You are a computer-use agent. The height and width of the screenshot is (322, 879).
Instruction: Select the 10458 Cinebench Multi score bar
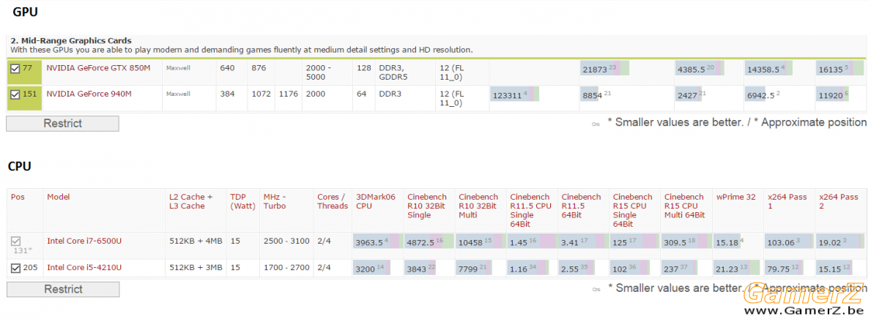pyautogui.click(x=478, y=241)
